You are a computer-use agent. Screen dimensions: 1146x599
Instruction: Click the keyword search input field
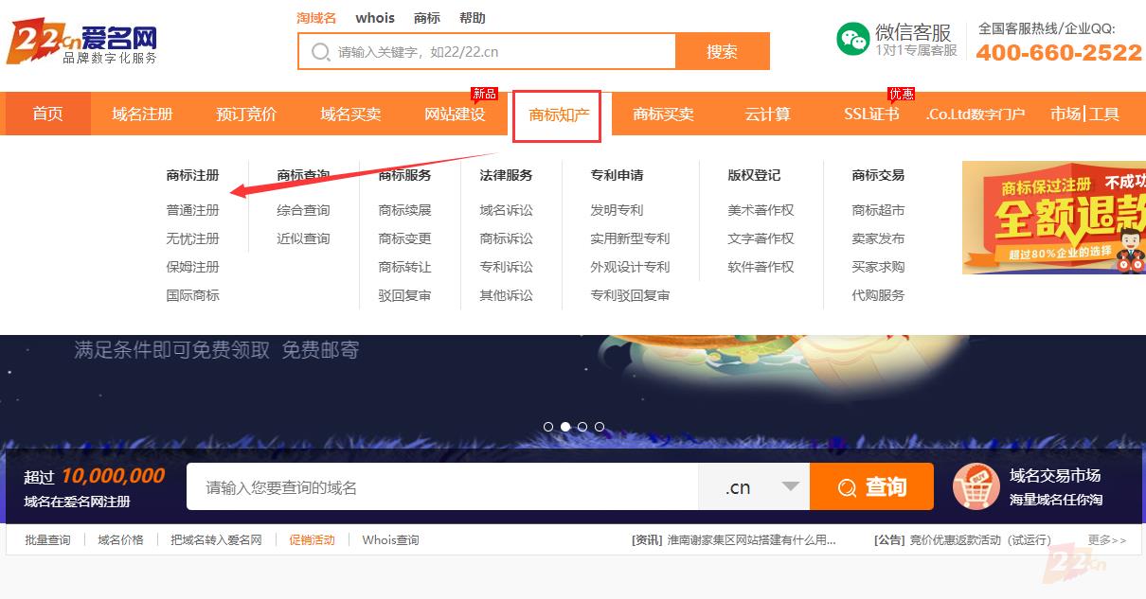(487, 52)
